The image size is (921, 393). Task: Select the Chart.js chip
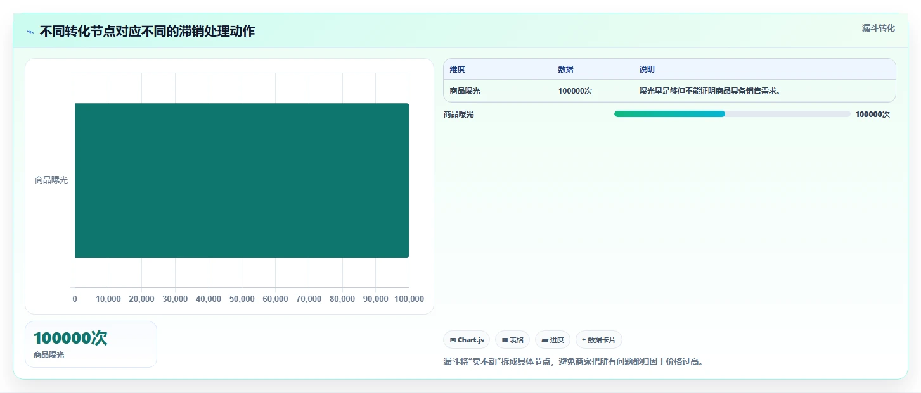coord(467,340)
